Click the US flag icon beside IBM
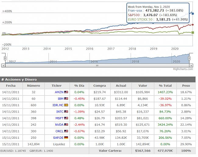 coord(66,99)
